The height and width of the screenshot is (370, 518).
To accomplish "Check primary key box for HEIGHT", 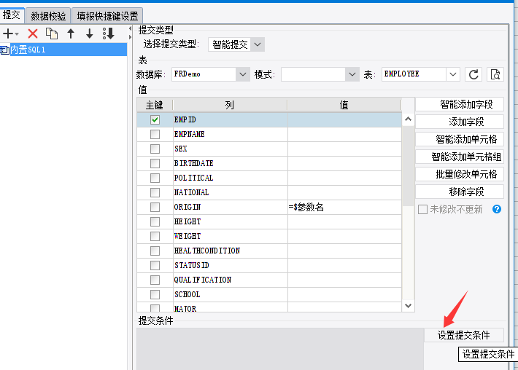I will [x=155, y=221].
